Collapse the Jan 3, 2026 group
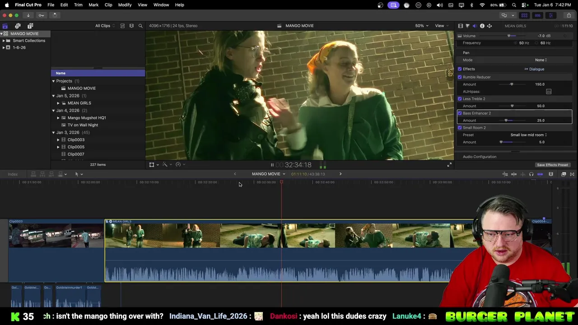This screenshot has height=325, width=578. (53, 133)
